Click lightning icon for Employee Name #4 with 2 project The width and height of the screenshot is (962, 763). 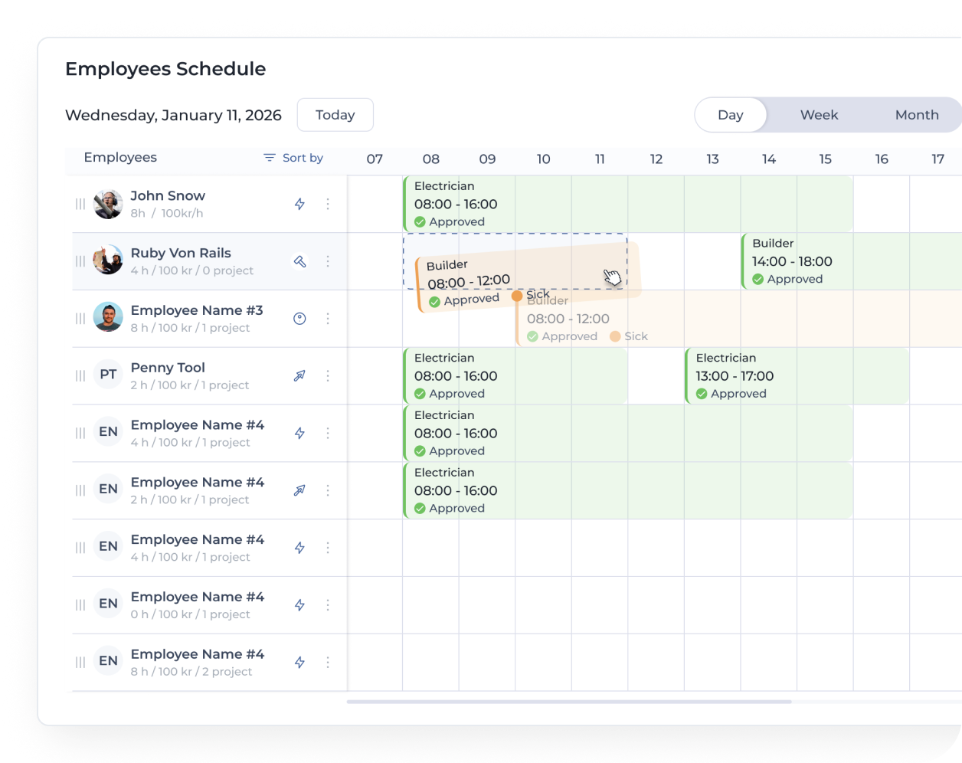(299, 662)
